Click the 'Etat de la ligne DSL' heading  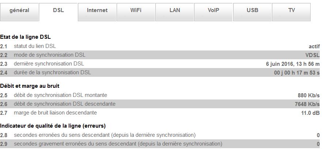pos(26,37)
